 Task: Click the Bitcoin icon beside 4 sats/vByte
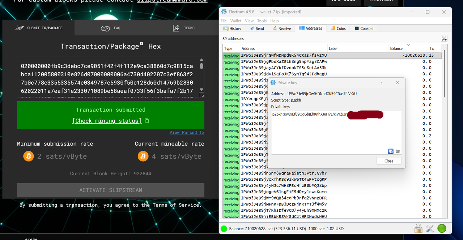(x=143, y=157)
